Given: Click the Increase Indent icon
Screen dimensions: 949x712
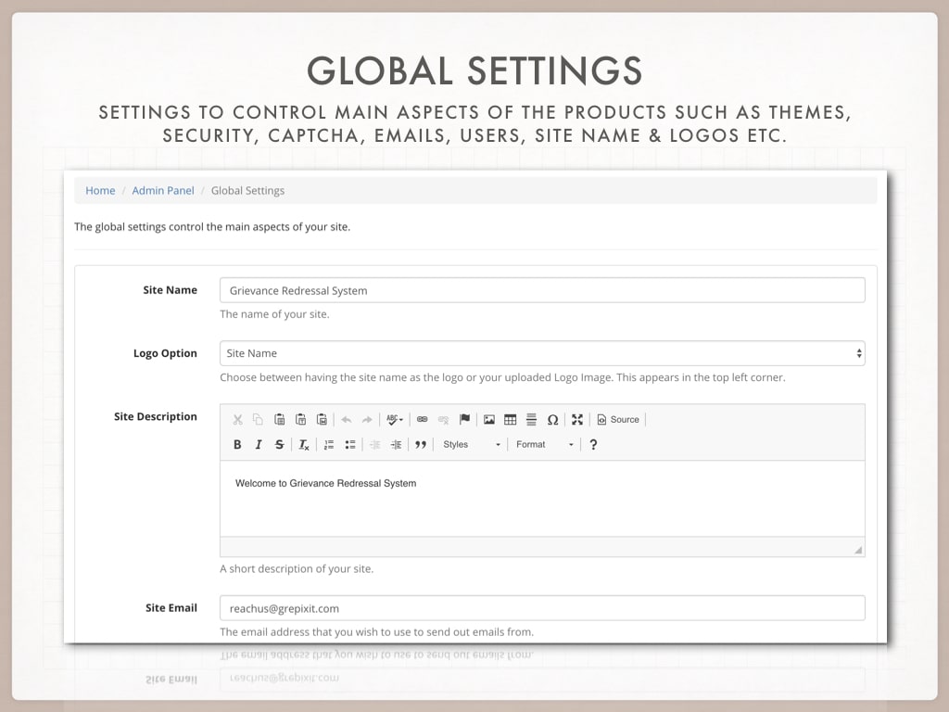Looking at the screenshot, I should pos(396,444).
